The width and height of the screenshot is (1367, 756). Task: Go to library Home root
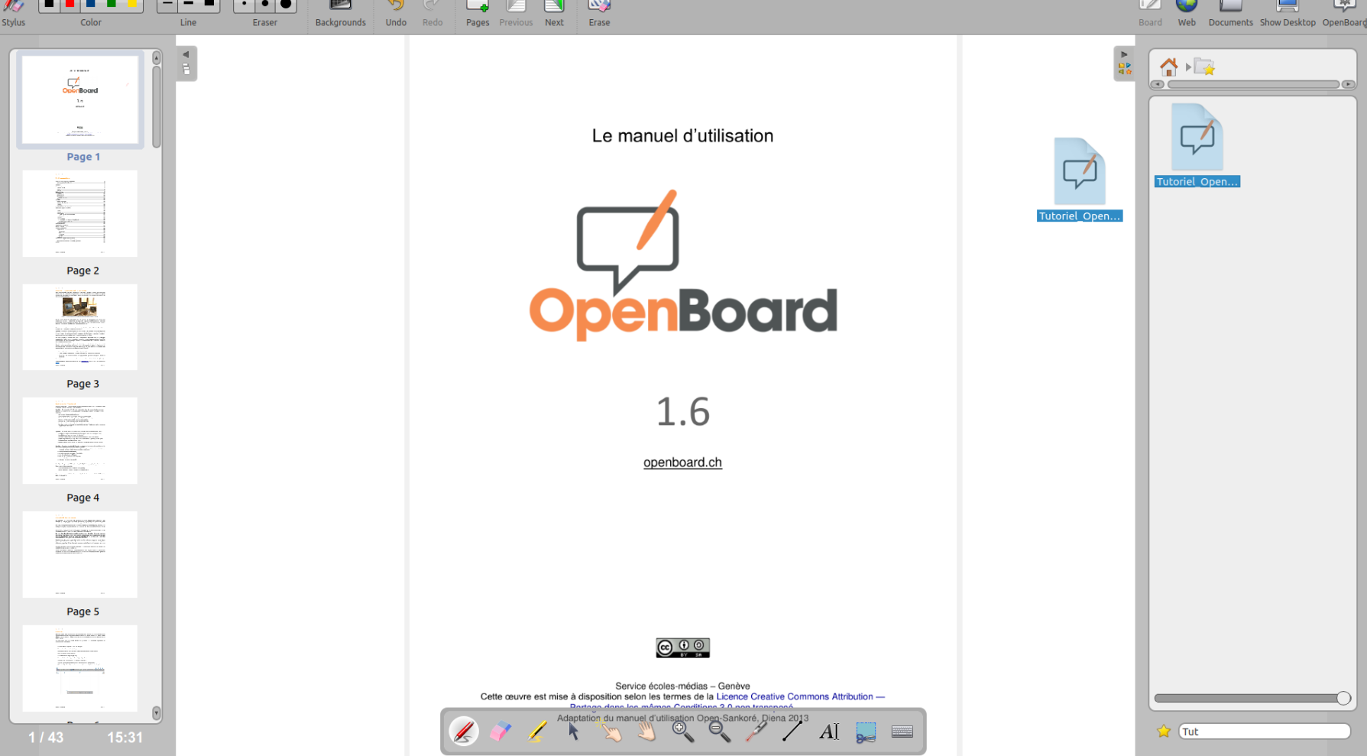(x=1168, y=67)
